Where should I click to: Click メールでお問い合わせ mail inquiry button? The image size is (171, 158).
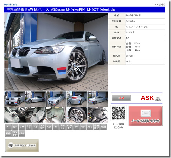[x=146, y=116]
